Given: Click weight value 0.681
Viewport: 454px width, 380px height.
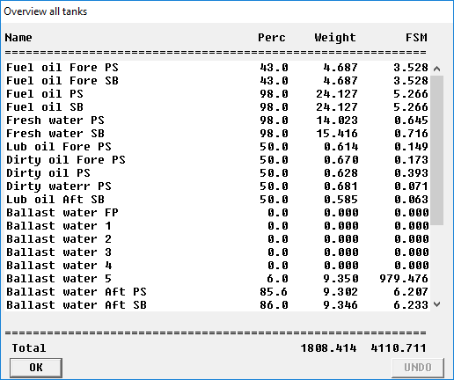Looking at the screenshot, I should [x=340, y=186].
